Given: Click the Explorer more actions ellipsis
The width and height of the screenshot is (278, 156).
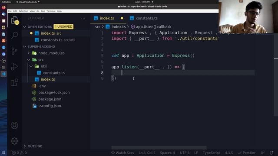Looking at the screenshot, I should pos(83,18).
